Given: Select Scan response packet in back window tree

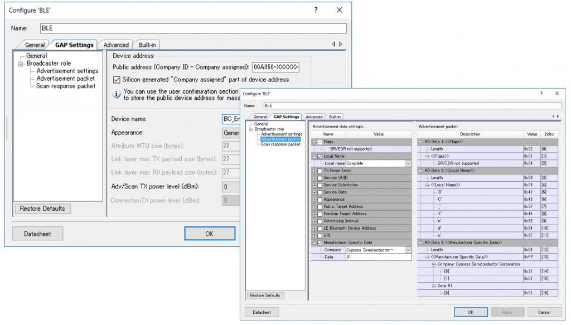Looking at the screenshot, I should click(x=66, y=86).
